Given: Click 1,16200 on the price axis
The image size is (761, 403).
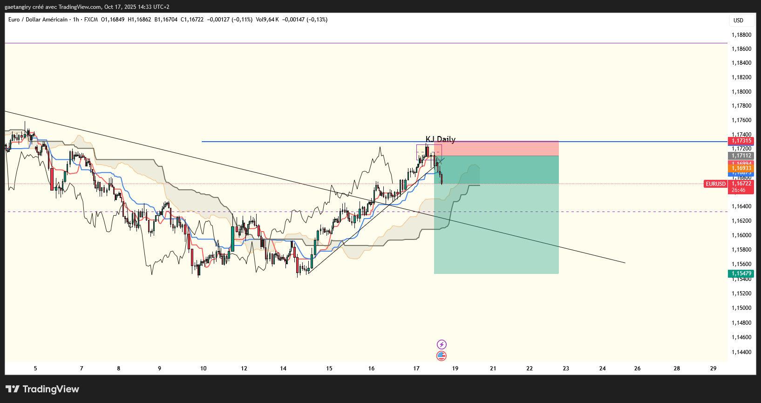Looking at the screenshot, I should point(741,221).
